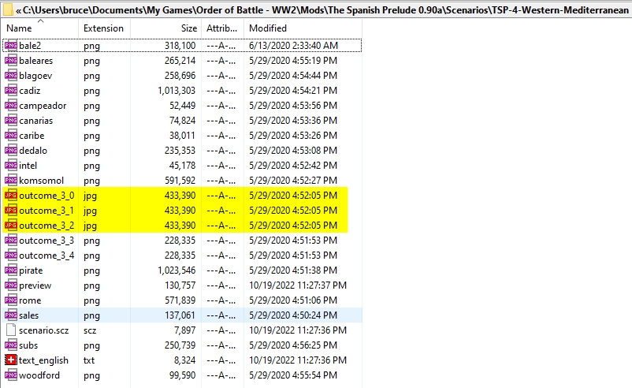
Task: Select the scenario.scz blank file icon
Action: pos(10,330)
